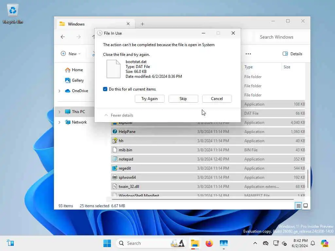Screen dimensions: 335x251
Task: Select the twain_32.dll file name
Action: (x=129, y=187)
